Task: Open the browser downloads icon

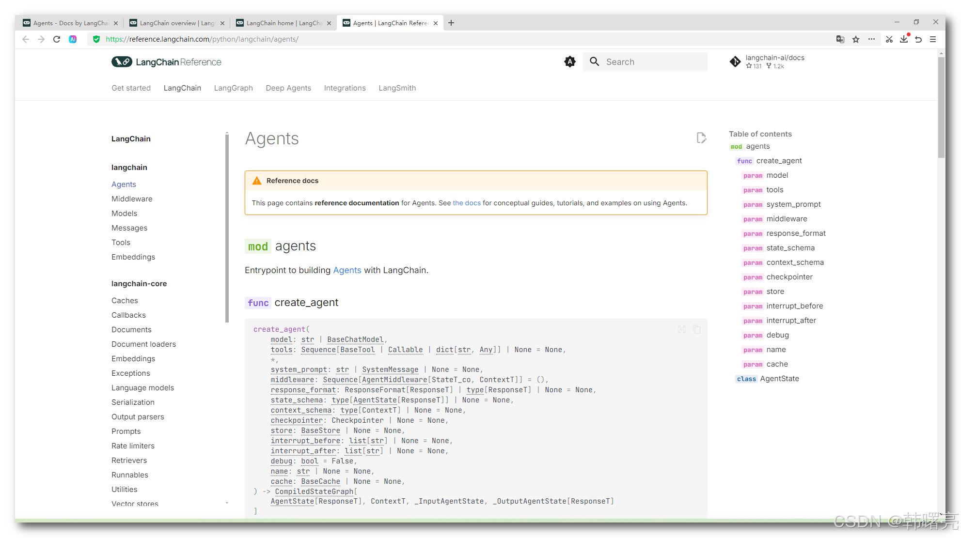Action: point(904,39)
